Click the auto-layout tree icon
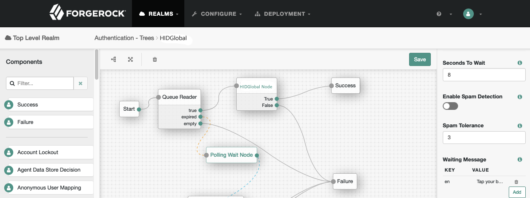530x198 pixels. click(114, 59)
